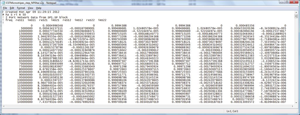Click the vertical scrollbar up arrow

pos(296,12)
